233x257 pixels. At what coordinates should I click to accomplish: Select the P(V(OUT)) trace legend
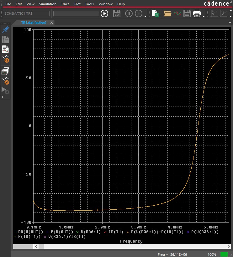60,232
